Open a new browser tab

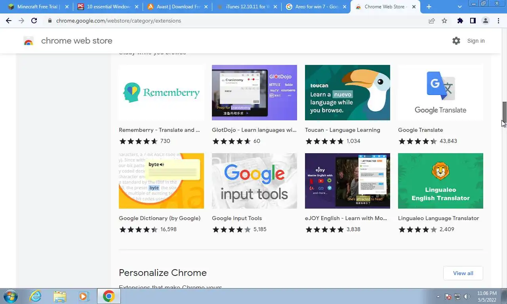429,7
